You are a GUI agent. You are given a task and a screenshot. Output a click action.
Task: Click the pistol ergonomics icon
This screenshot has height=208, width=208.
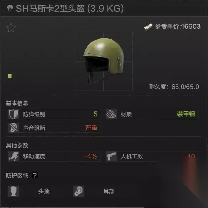(111, 156)
